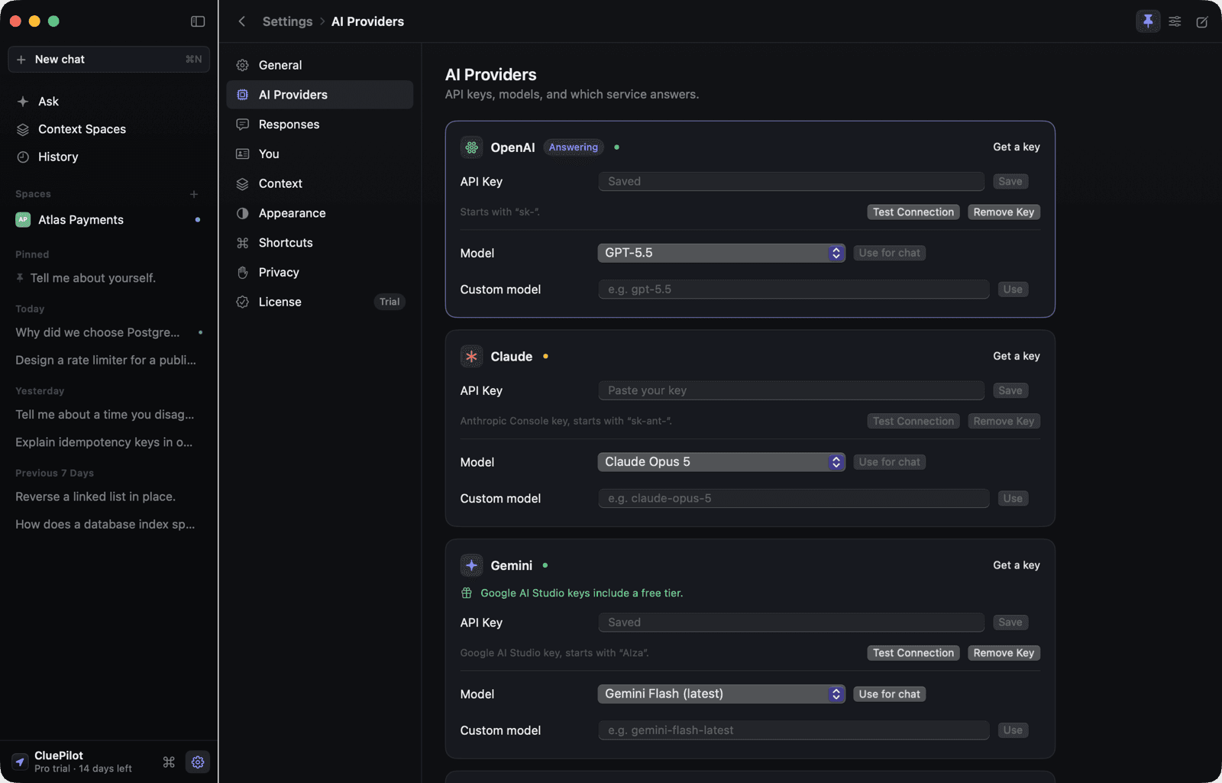Click the New chat button
Image resolution: width=1222 pixels, height=783 pixels.
[x=109, y=59]
